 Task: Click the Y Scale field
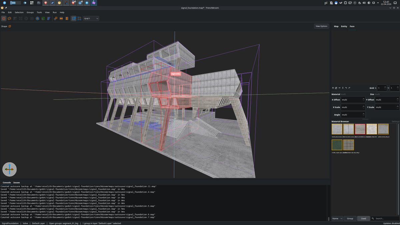387,107
